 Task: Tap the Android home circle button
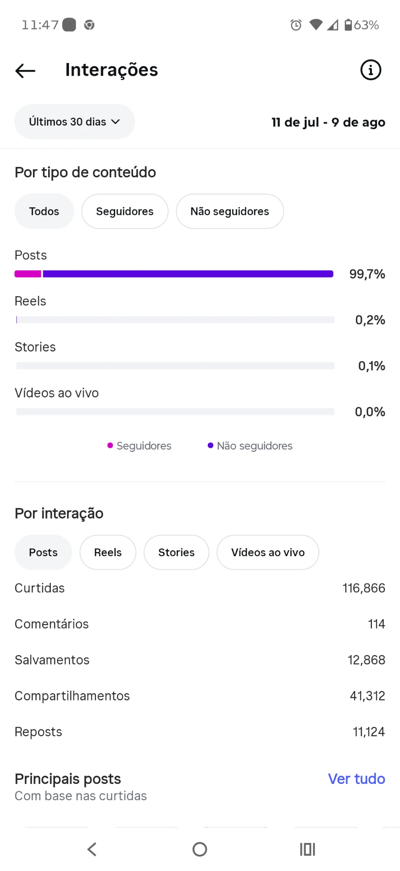tap(200, 849)
